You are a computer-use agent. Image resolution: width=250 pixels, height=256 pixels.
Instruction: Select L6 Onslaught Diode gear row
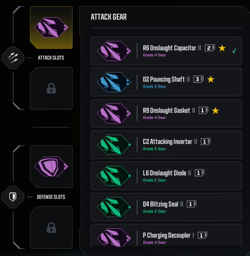click(166, 176)
